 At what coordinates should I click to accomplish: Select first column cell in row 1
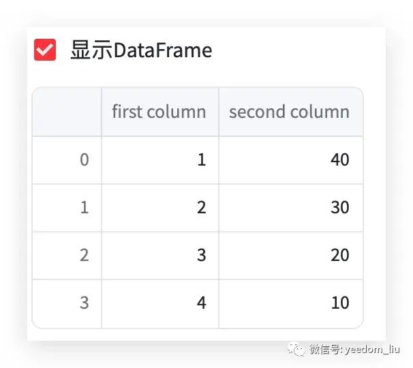click(x=160, y=208)
